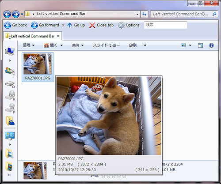
Task: Open the Control Panel icon in sidebar
Action: [10, 136]
